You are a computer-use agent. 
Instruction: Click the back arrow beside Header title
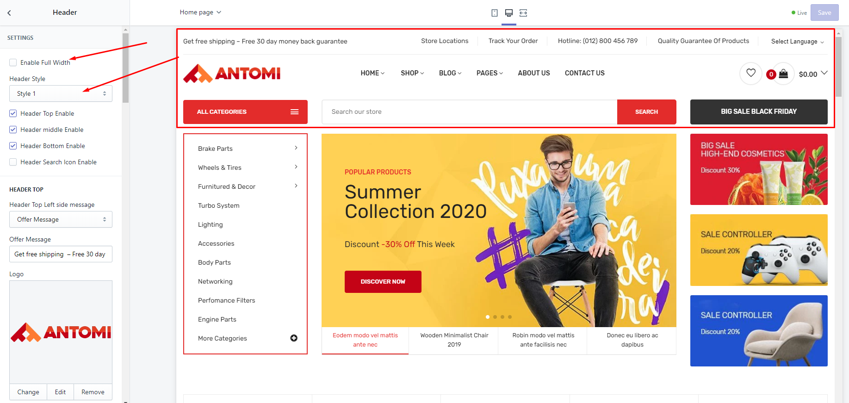[9, 13]
